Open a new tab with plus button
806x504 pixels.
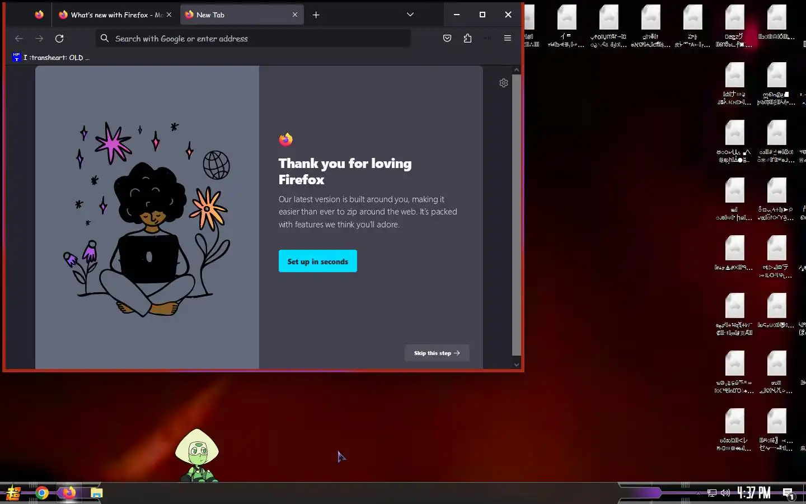pyautogui.click(x=316, y=15)
